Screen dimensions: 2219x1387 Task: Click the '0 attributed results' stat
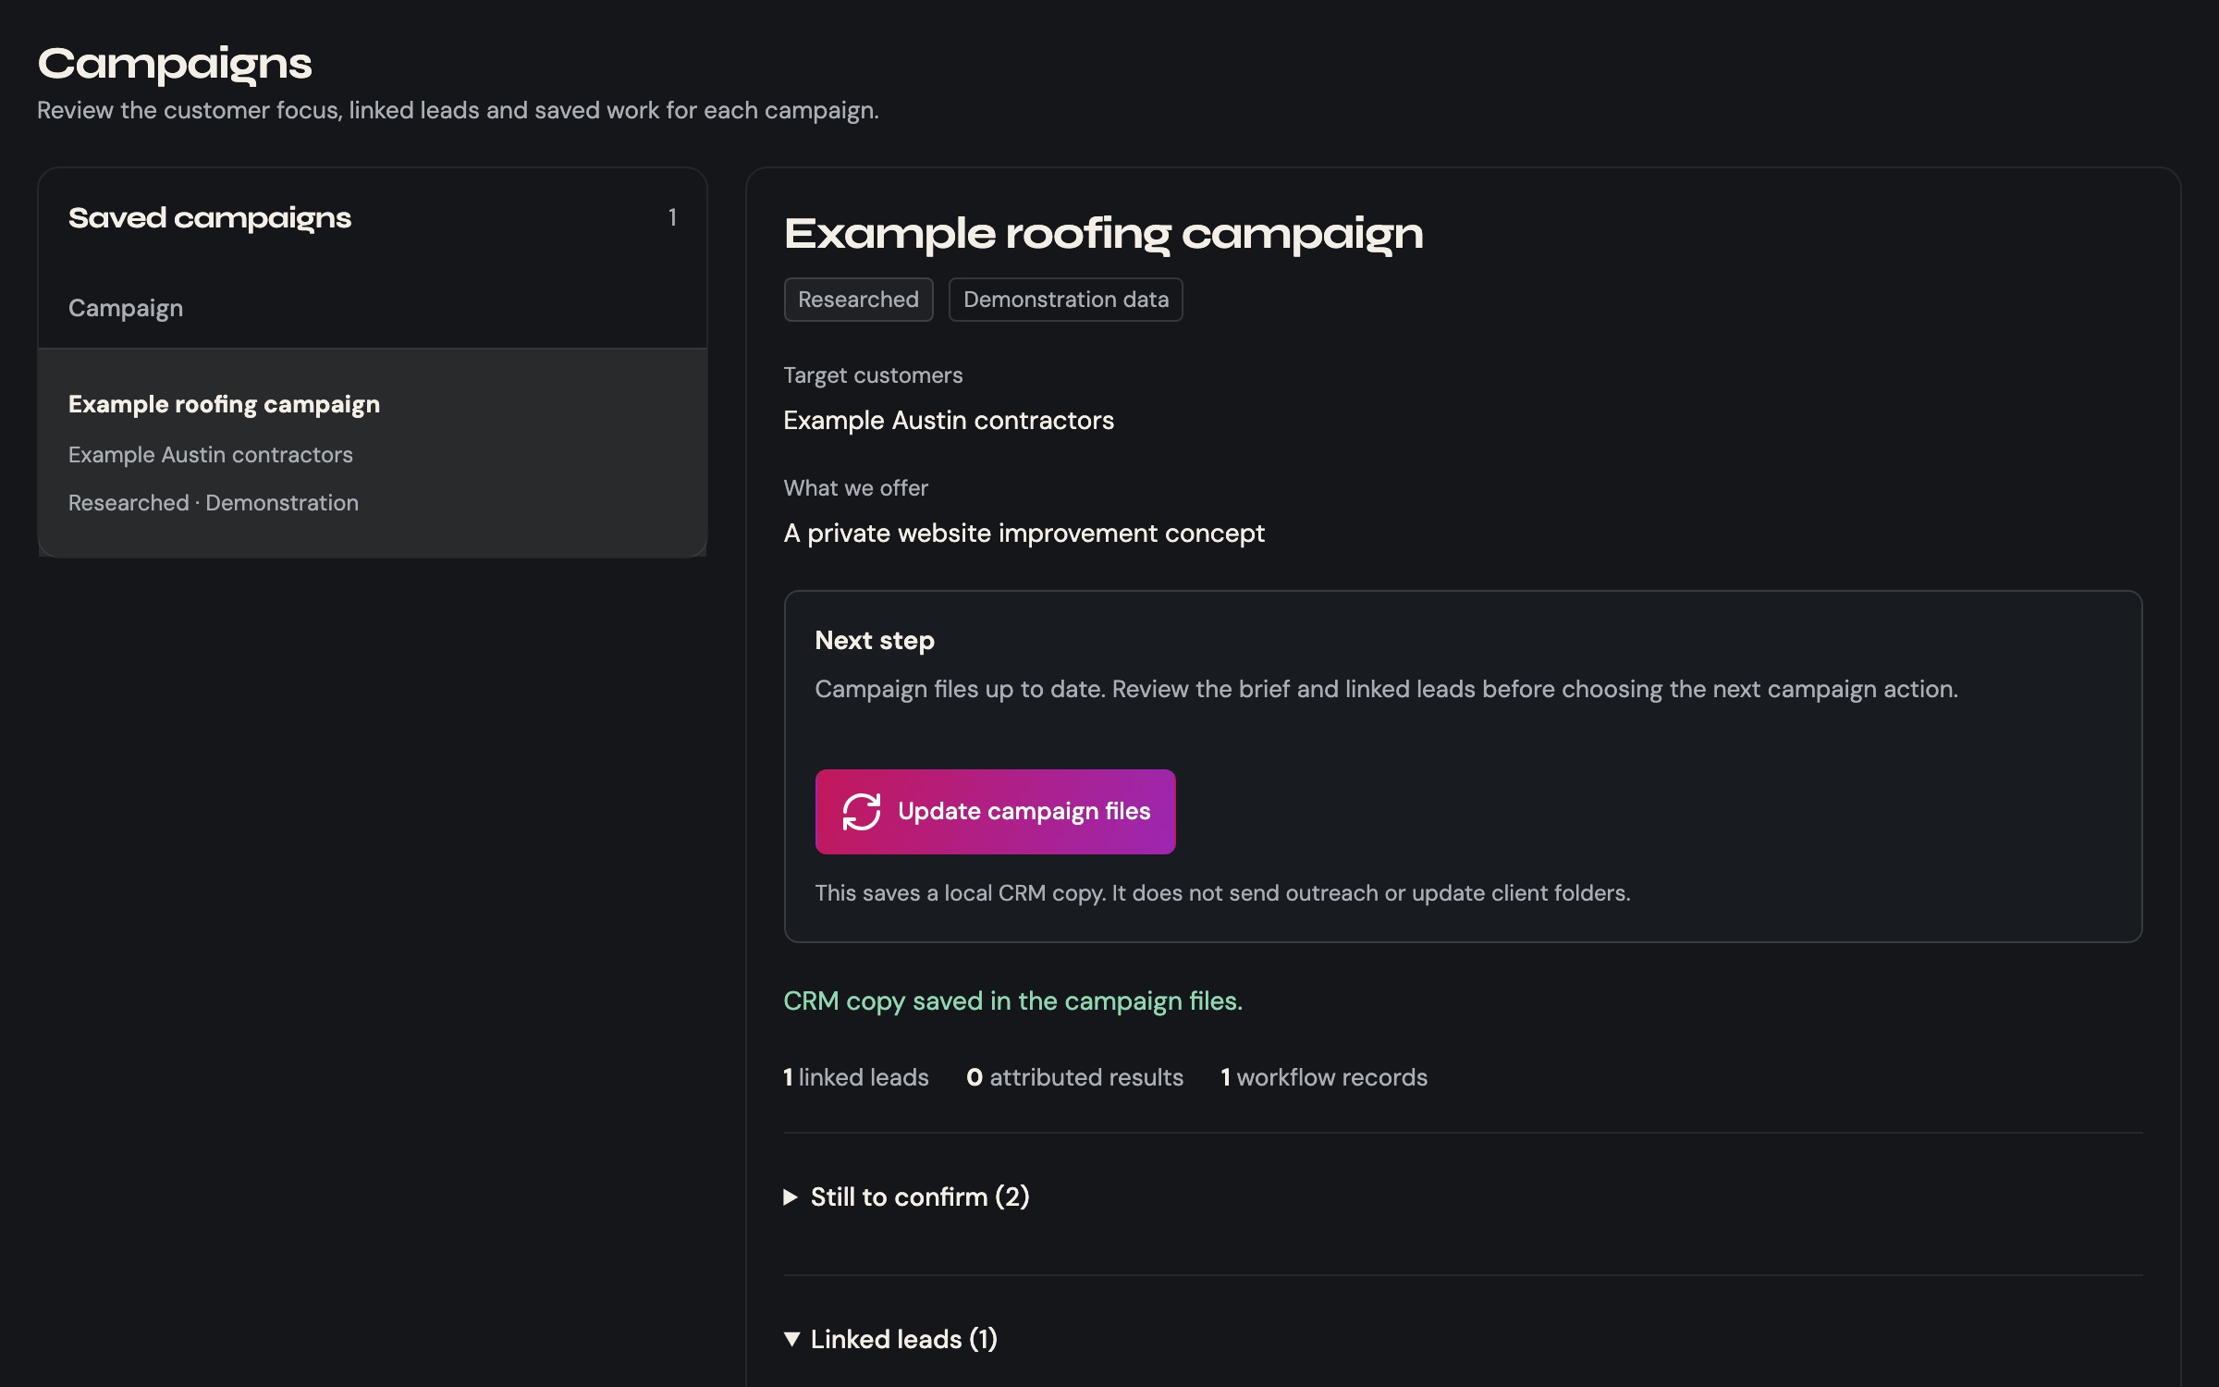point(1074,1077)
